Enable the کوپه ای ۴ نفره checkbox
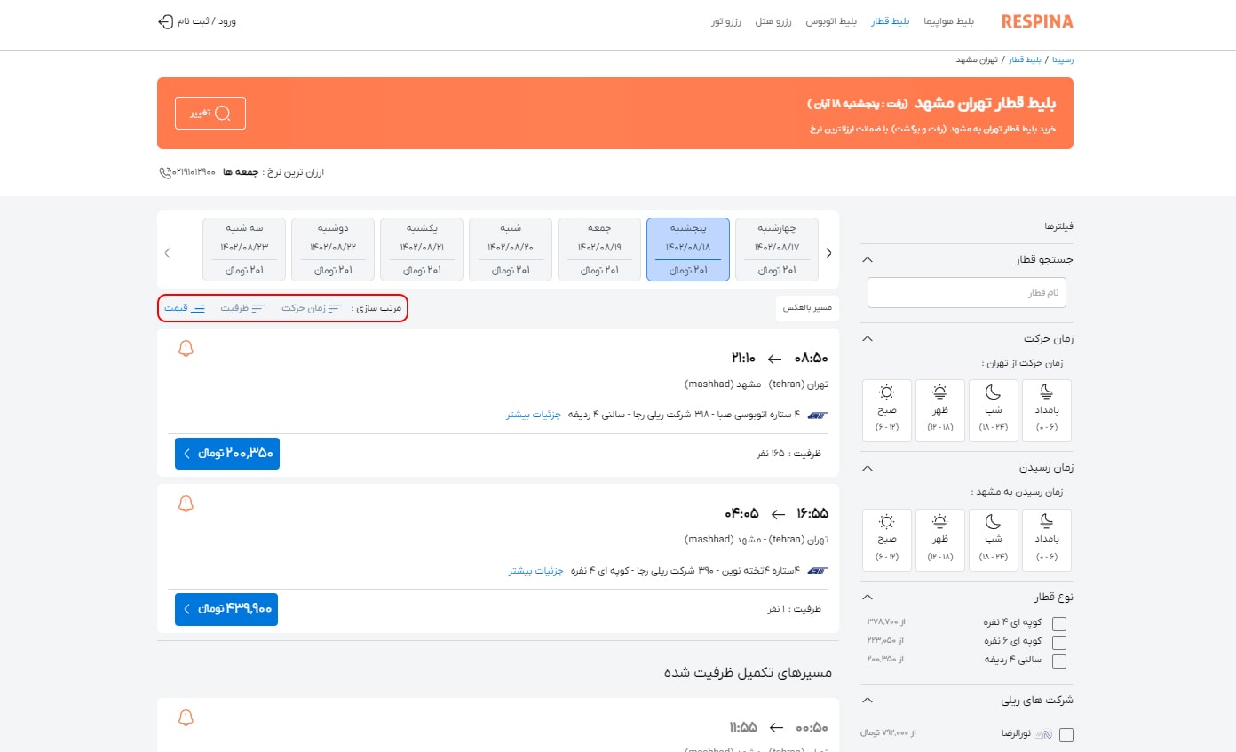The image size is (1236, 752). point(1059,623)
